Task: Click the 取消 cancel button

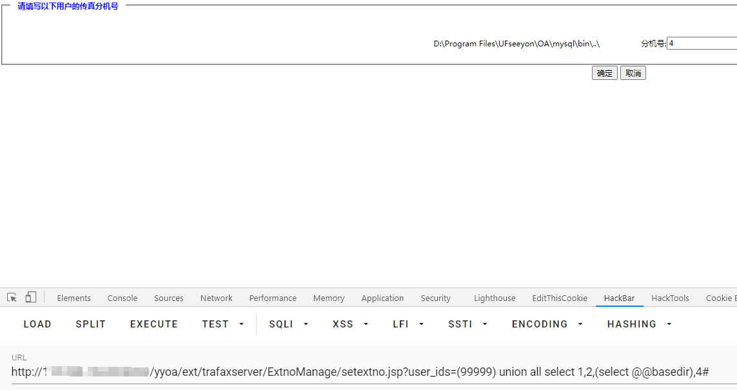Action: point(633,73)
